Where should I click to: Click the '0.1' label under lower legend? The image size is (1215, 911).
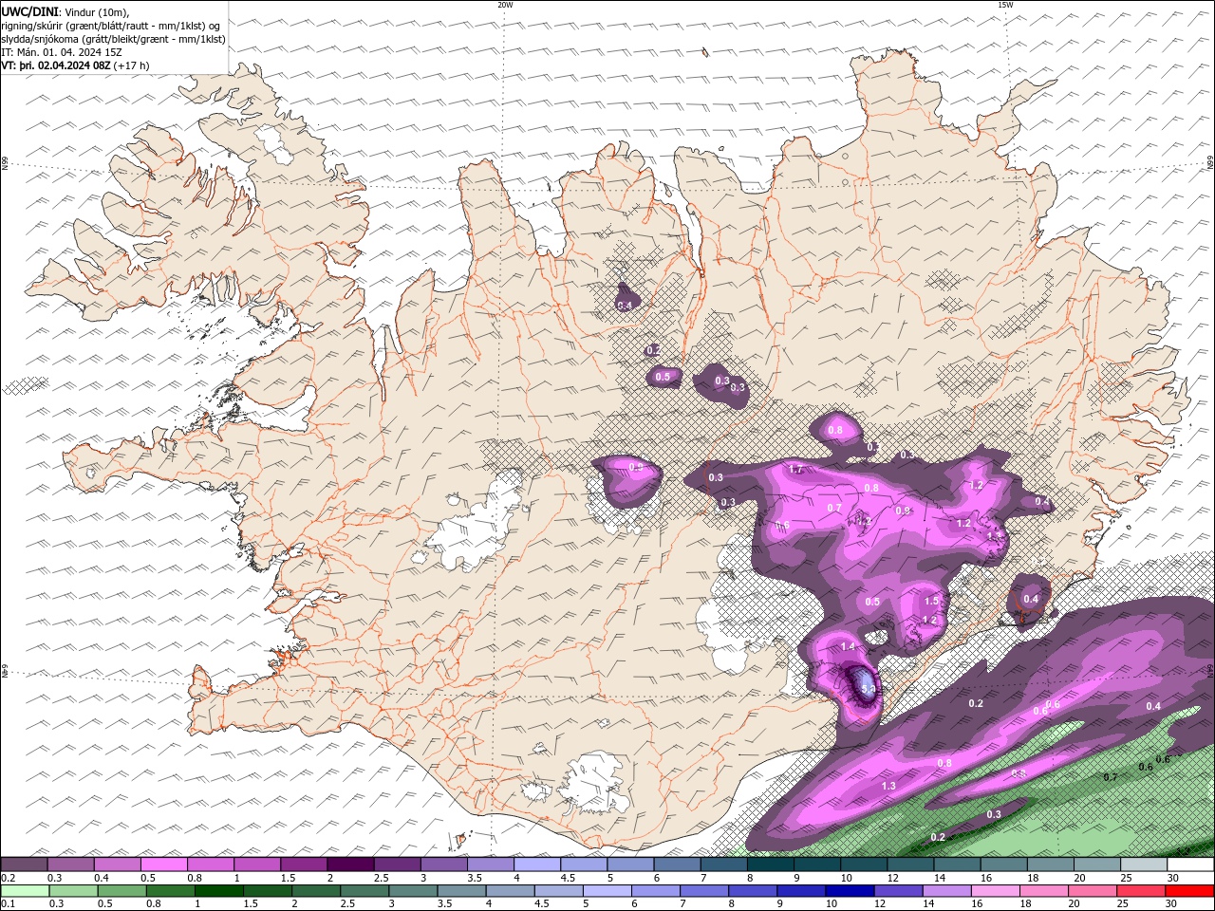[x=8, y=903]
